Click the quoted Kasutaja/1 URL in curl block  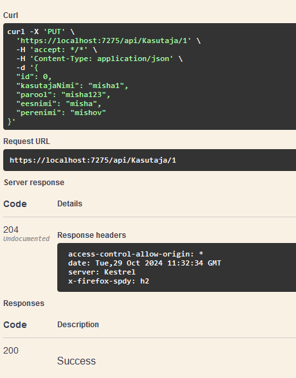point(104,40)
